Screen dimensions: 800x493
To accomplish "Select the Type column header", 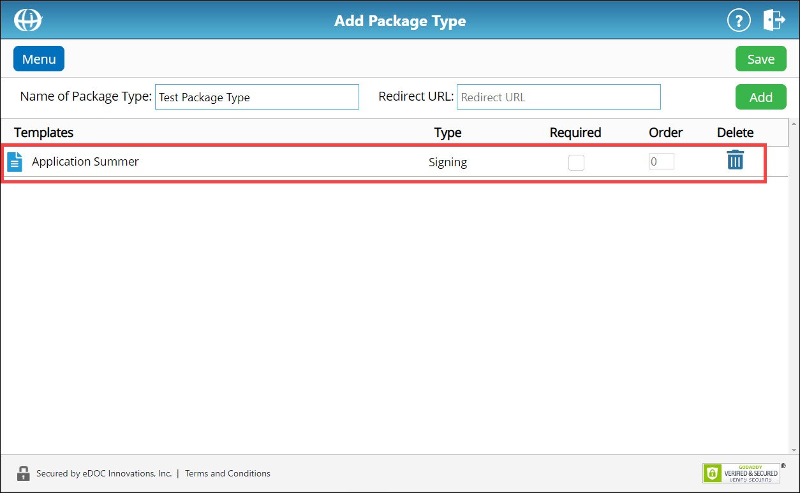I will point(447,132).
